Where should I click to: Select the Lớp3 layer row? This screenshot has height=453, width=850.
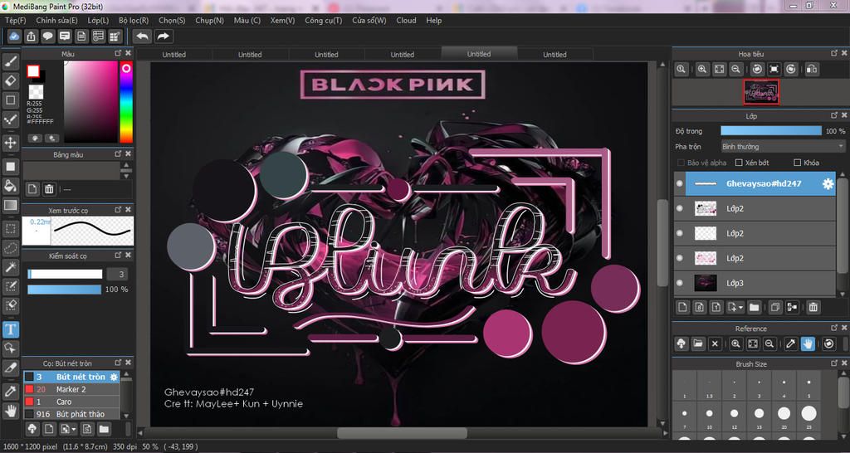[x=755, y=283]
